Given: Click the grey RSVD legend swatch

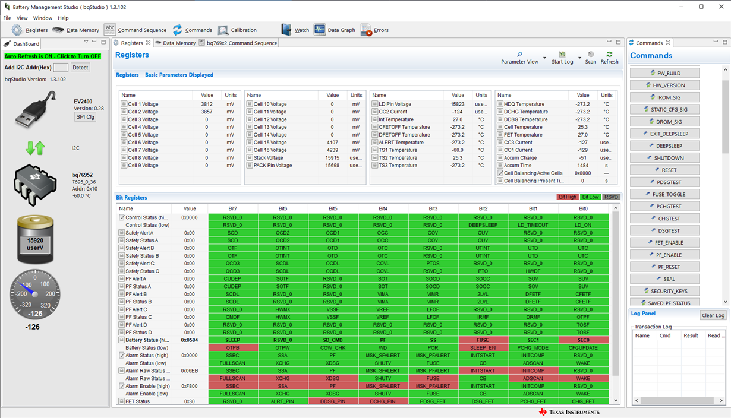Looking at the screenshot, I should pyautogui.click(x=611, y=197).
